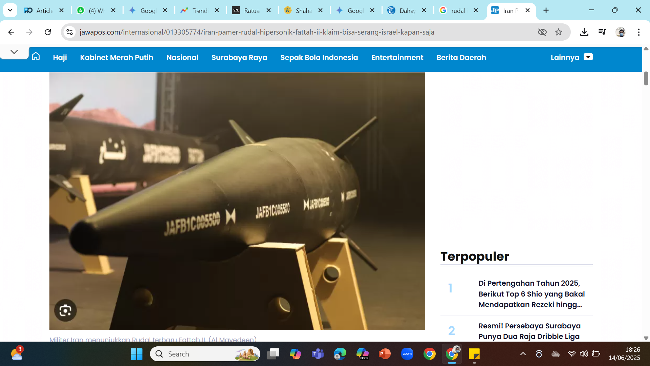Open the Kabinet Merah Putih section
Screen dimensions: 650x366
pyautogui.click(x=117, y=58)
